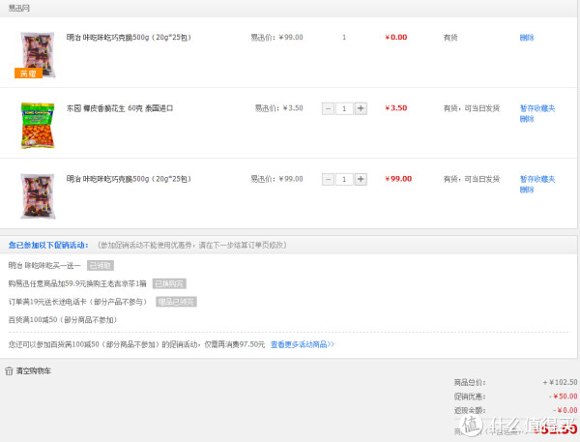Increase quantity of 东园 peanuts item
The image size is (580, 442).
(x=361, y=108)
